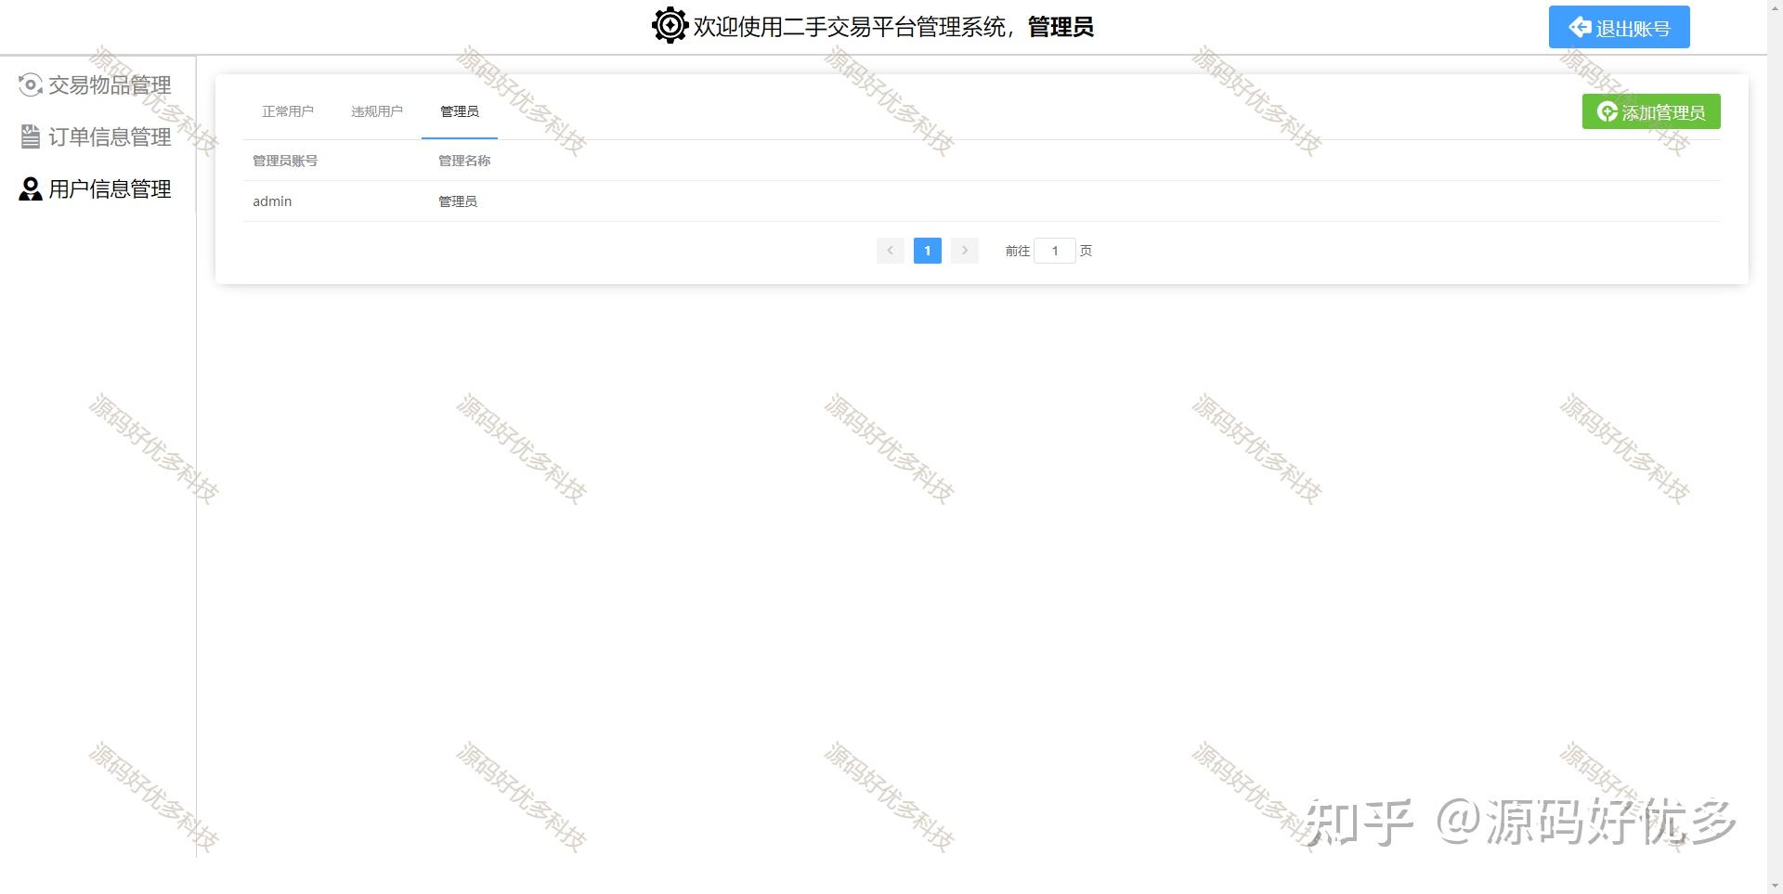The width and height of the screenshot is (1783, 894).
Task: Switch to the 违规用户 tab
Action: [x=376, y=111]
